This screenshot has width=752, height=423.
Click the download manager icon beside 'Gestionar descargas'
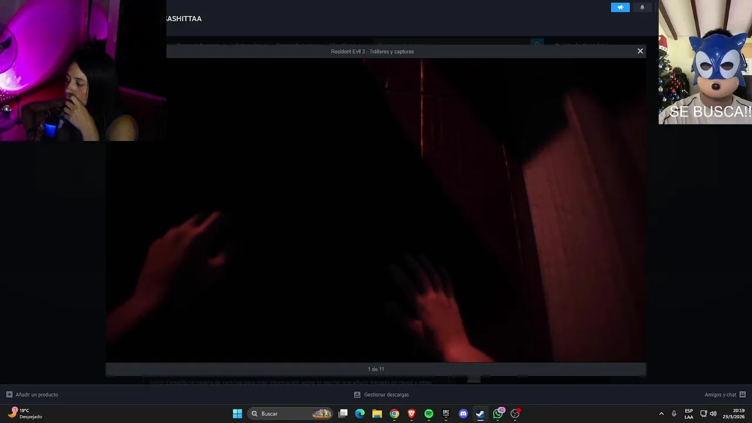click(357, 395)
